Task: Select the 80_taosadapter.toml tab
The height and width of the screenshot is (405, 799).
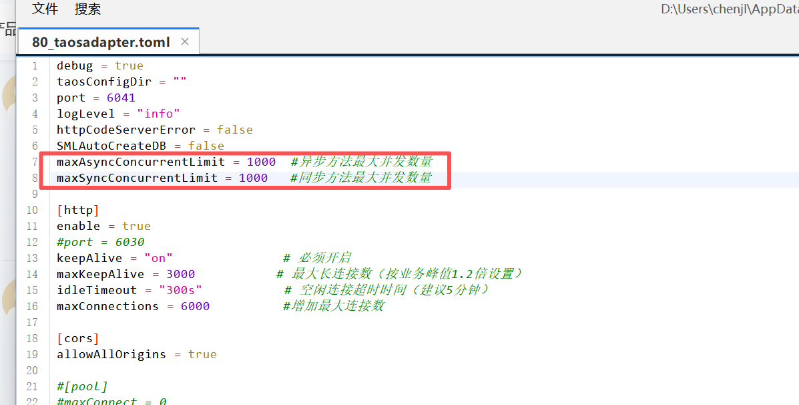Action: click(x=101, y=42)
